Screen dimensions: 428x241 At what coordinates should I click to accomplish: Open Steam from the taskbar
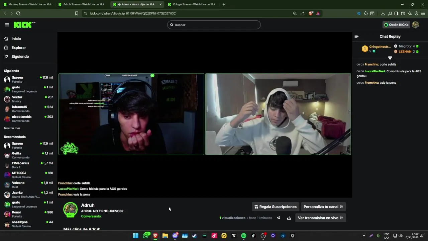(x=194, y=236)
